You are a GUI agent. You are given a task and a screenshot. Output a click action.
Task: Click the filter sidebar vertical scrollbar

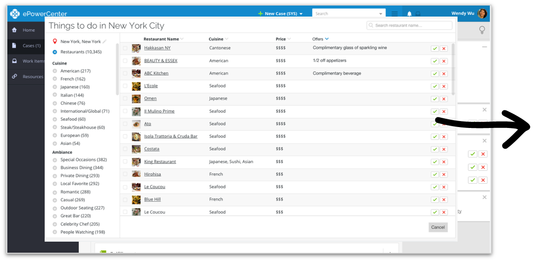[117, 69]
